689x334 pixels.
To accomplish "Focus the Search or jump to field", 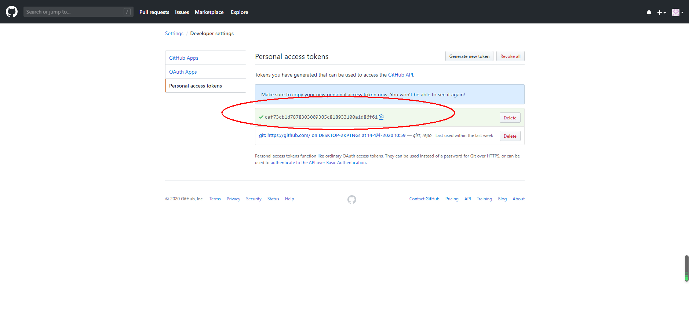I will pyautogui.click(x=79, y=12).
